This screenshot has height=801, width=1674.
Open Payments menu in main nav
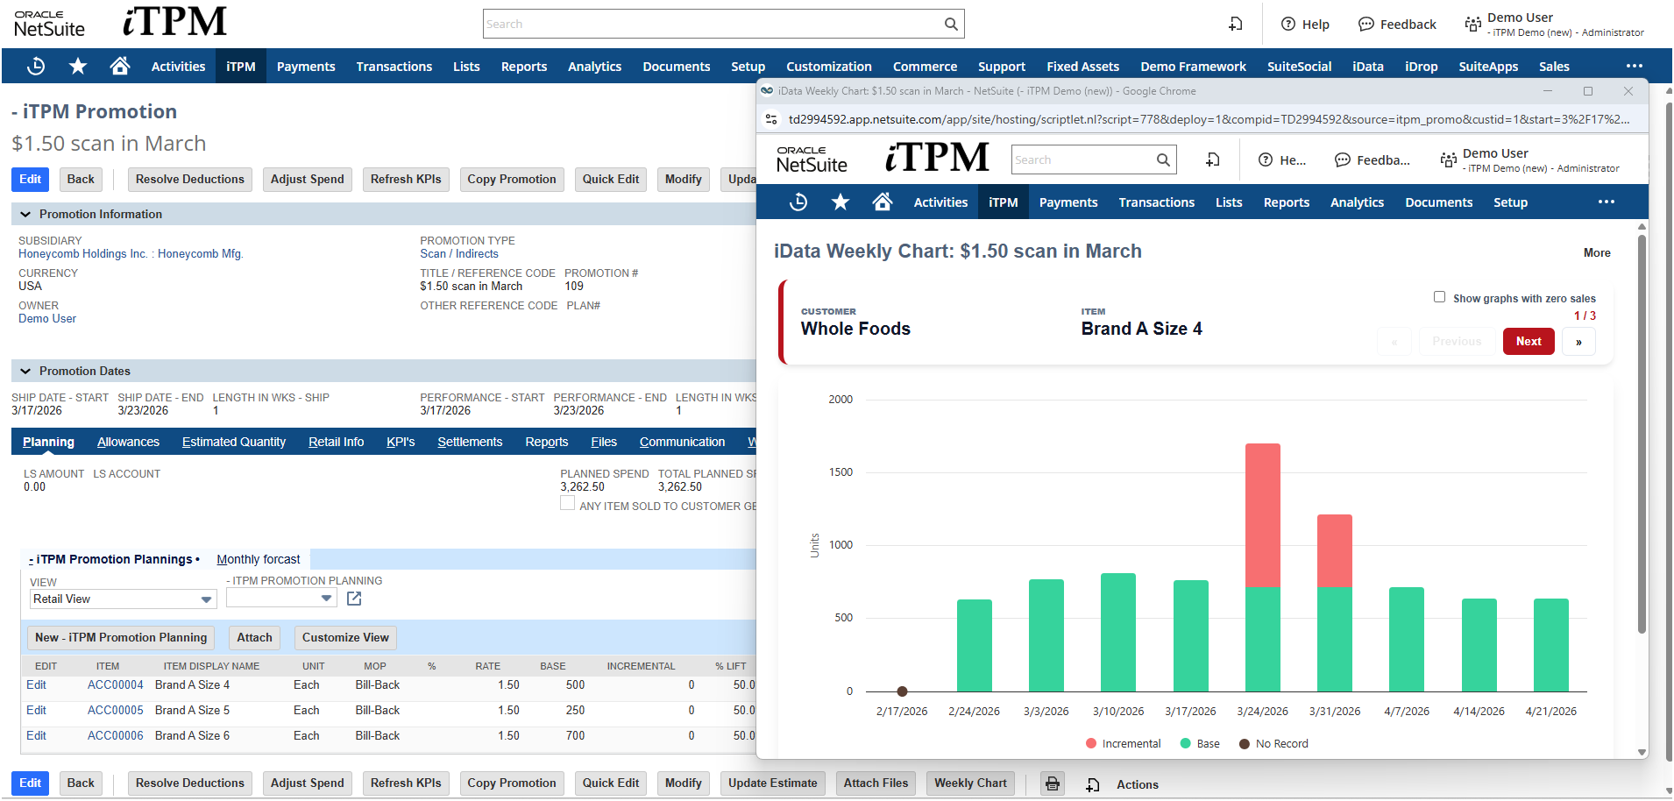click(306, 67)
